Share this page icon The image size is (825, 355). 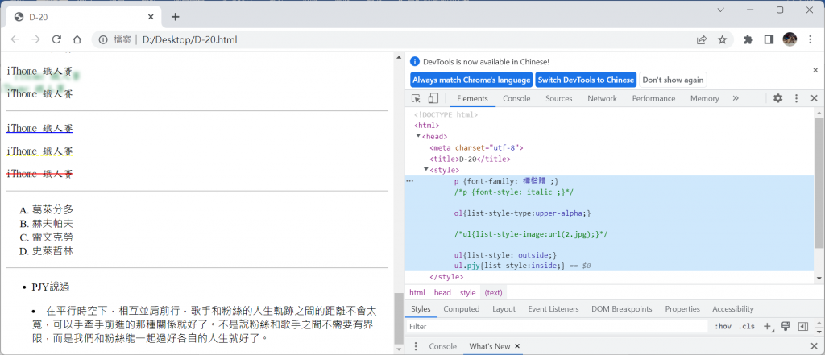click(702, 39)
